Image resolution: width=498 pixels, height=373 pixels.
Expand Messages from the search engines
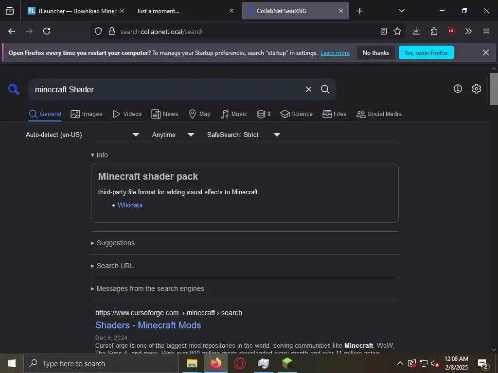click(147, 288)
